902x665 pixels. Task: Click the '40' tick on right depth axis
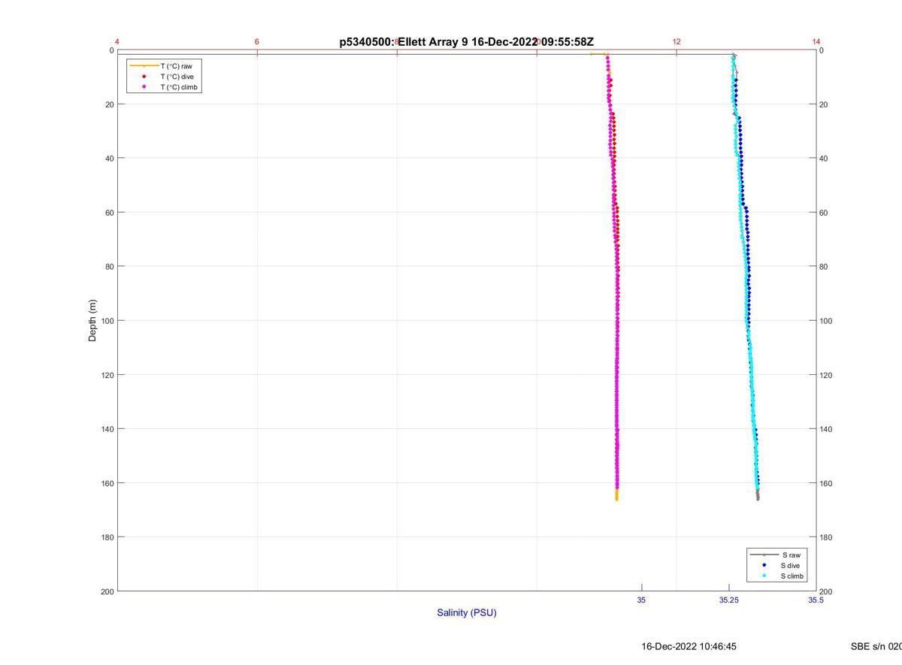click(824, 159)
